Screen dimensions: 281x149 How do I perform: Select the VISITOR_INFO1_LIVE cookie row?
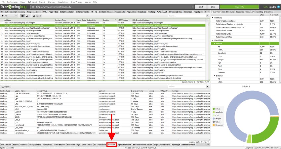coord(105,106)
